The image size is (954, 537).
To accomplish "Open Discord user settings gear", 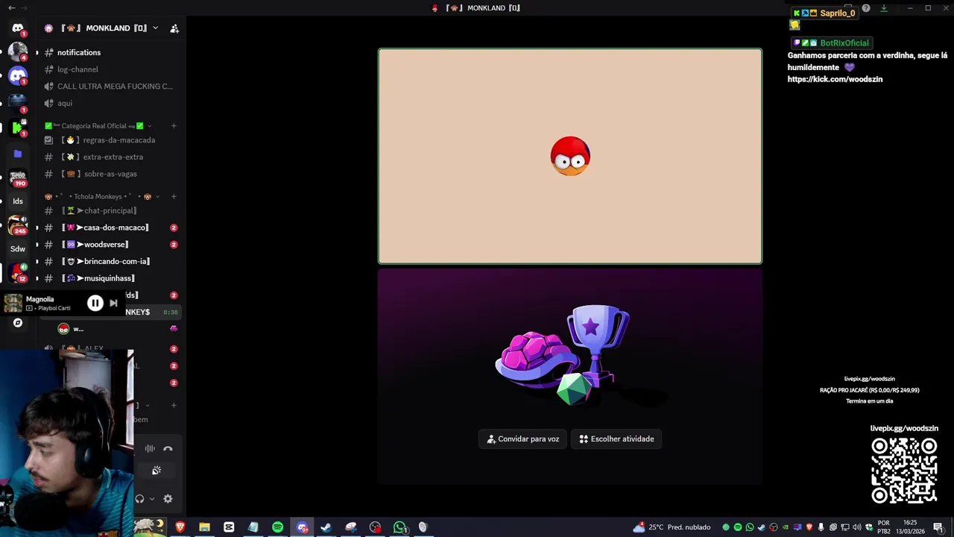I will click(168, 499).
